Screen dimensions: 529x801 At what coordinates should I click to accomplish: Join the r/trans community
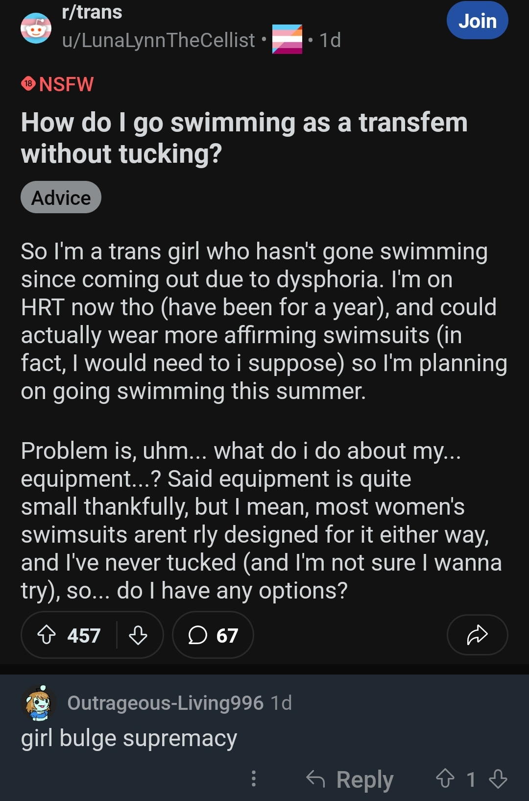(x=477, y=21)
